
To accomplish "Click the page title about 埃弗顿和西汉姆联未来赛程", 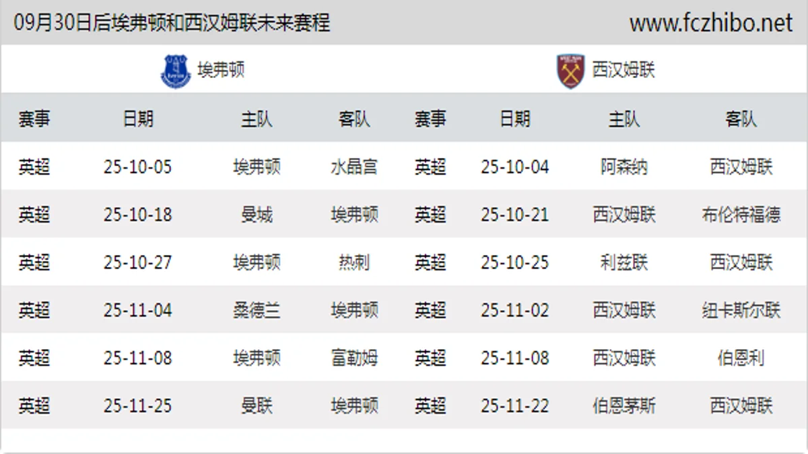I will pos(172,23).
